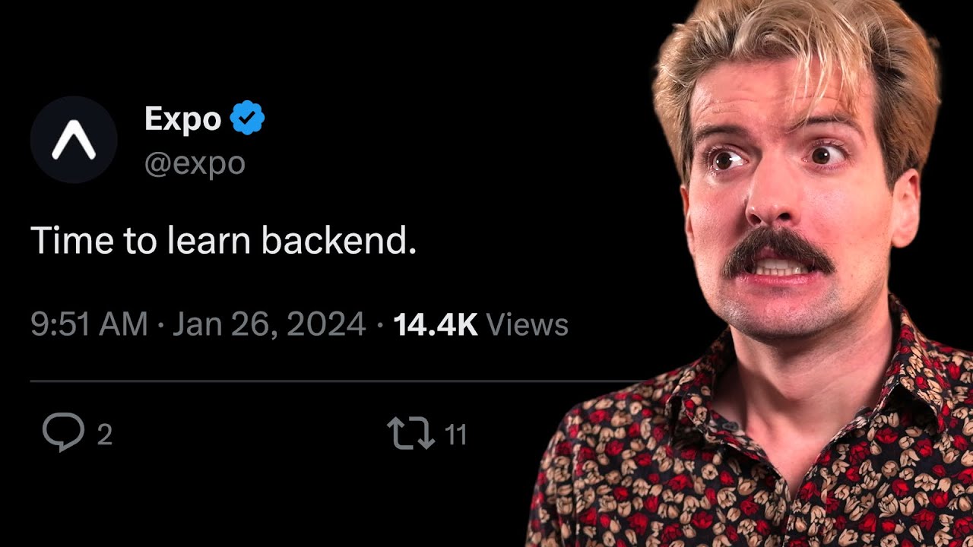Image resolution: width=973 pixels, height=547 pixels.
Task: Click the retweet count 11
Action: tap(455, 435)
